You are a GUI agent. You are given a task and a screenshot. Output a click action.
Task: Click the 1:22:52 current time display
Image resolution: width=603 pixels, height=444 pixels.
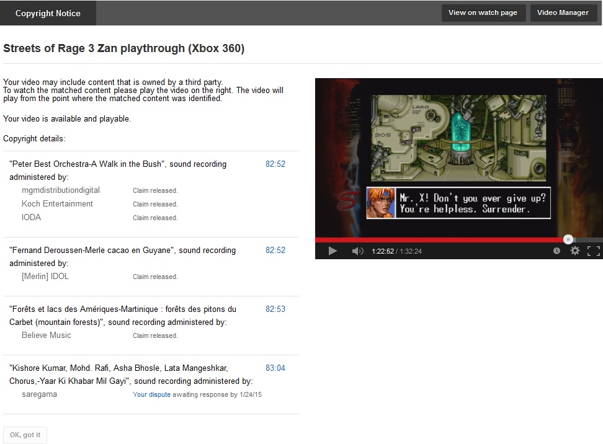point(383,251)
